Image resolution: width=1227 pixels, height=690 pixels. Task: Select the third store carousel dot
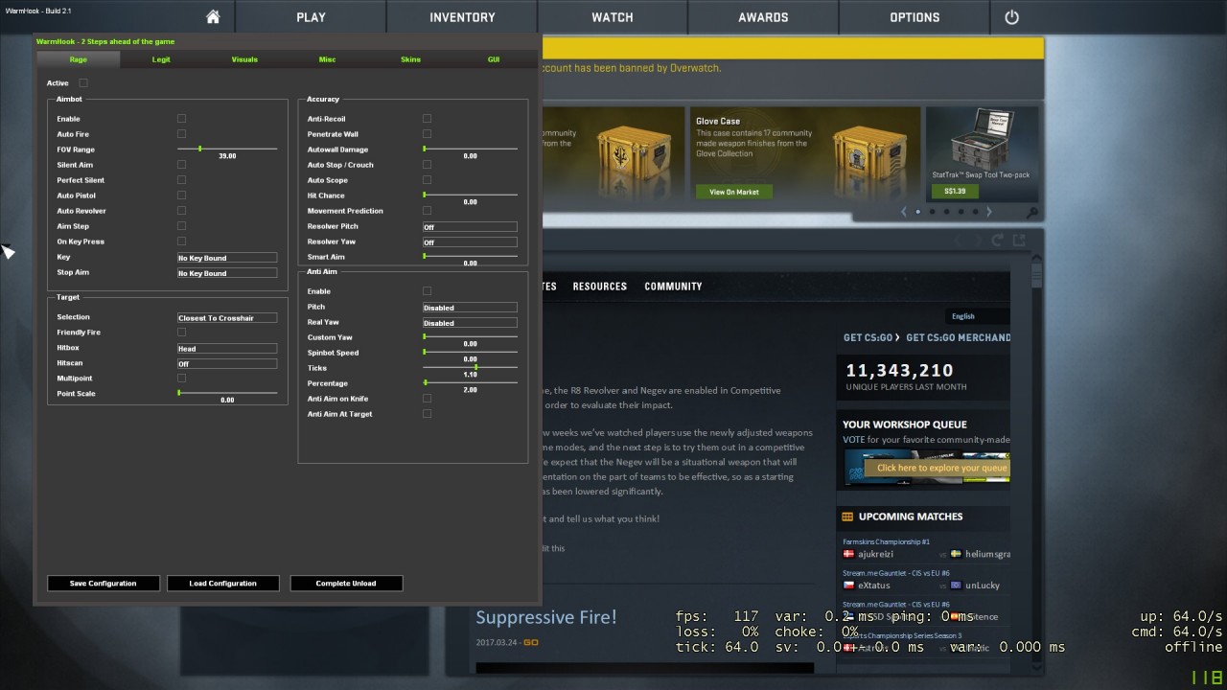coord(946,212)
